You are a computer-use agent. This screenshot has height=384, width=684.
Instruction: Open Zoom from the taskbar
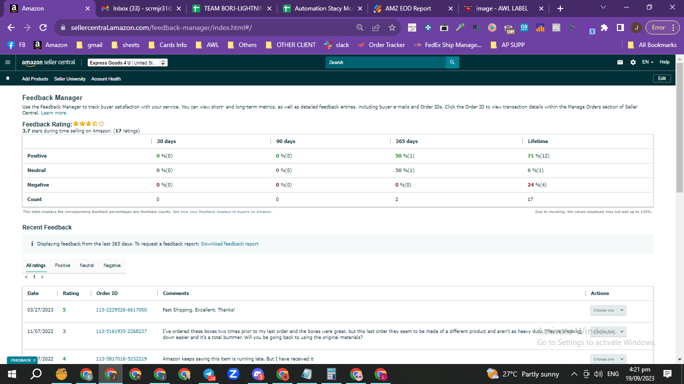tap(233, 374)
